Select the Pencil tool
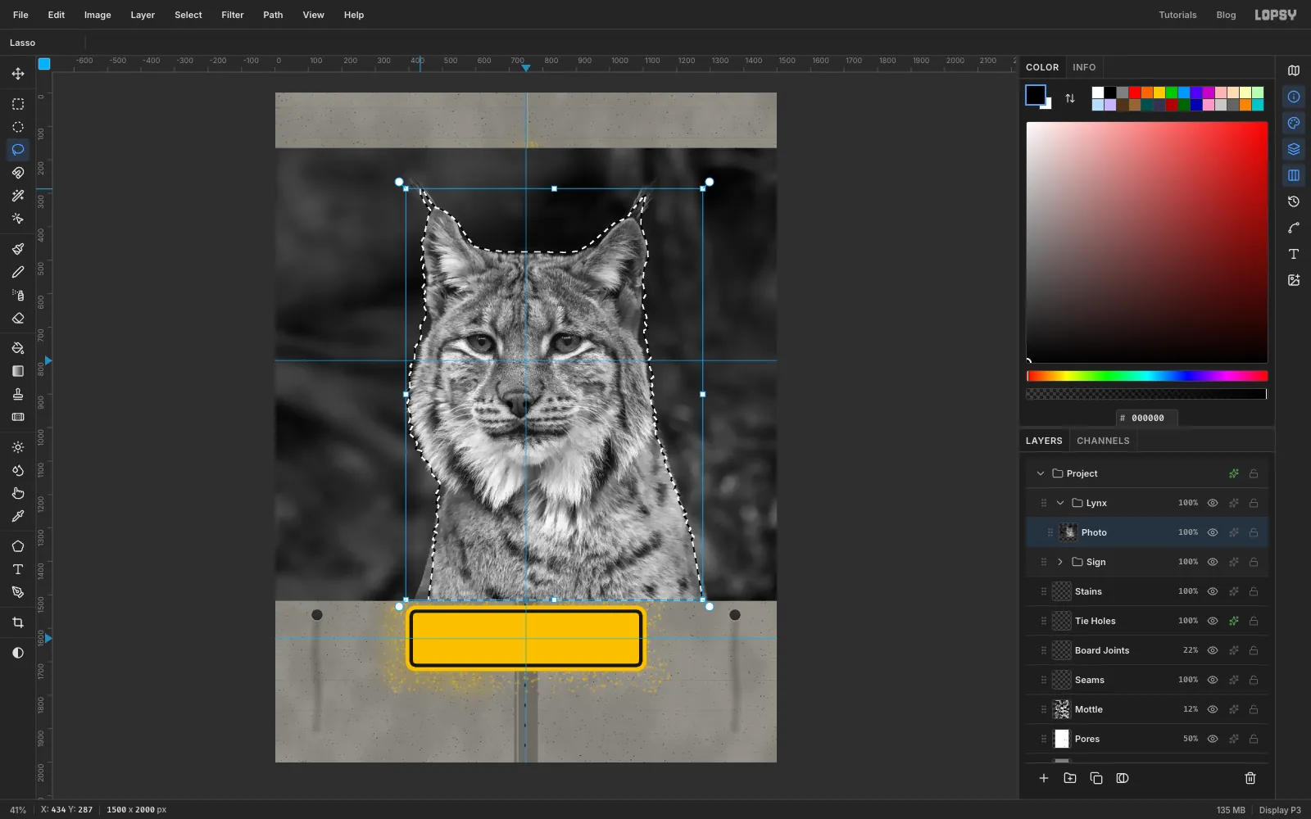The width and height of the screenshot is (1311, 819). tap(18, 272)
